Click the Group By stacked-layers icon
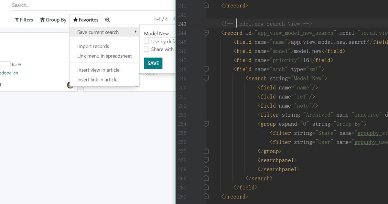 pyautogui.click(x=41, y=20)
